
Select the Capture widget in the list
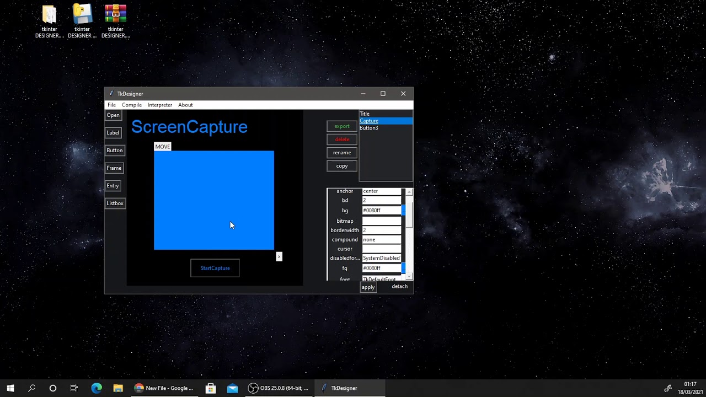click(368, 121)
